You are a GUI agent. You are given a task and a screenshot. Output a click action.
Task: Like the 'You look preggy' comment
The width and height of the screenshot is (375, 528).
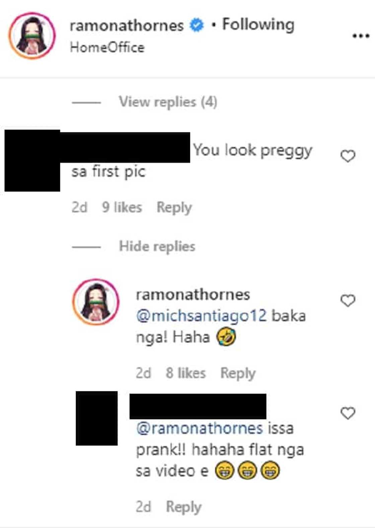click(x=348, y=156)
